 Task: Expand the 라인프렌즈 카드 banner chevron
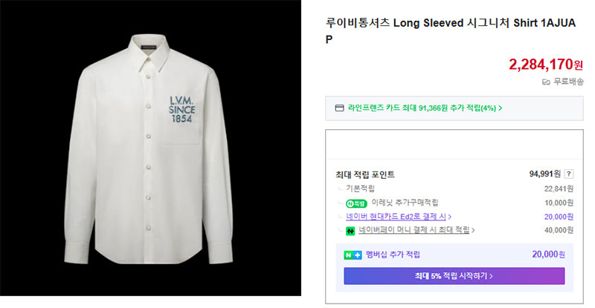[500, 108]
